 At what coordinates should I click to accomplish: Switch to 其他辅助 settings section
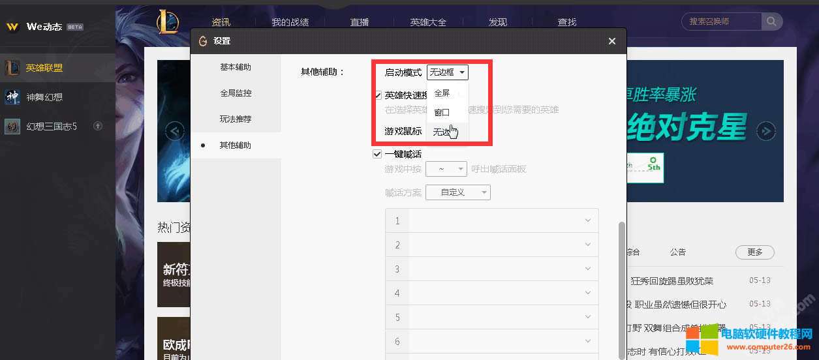236,145
